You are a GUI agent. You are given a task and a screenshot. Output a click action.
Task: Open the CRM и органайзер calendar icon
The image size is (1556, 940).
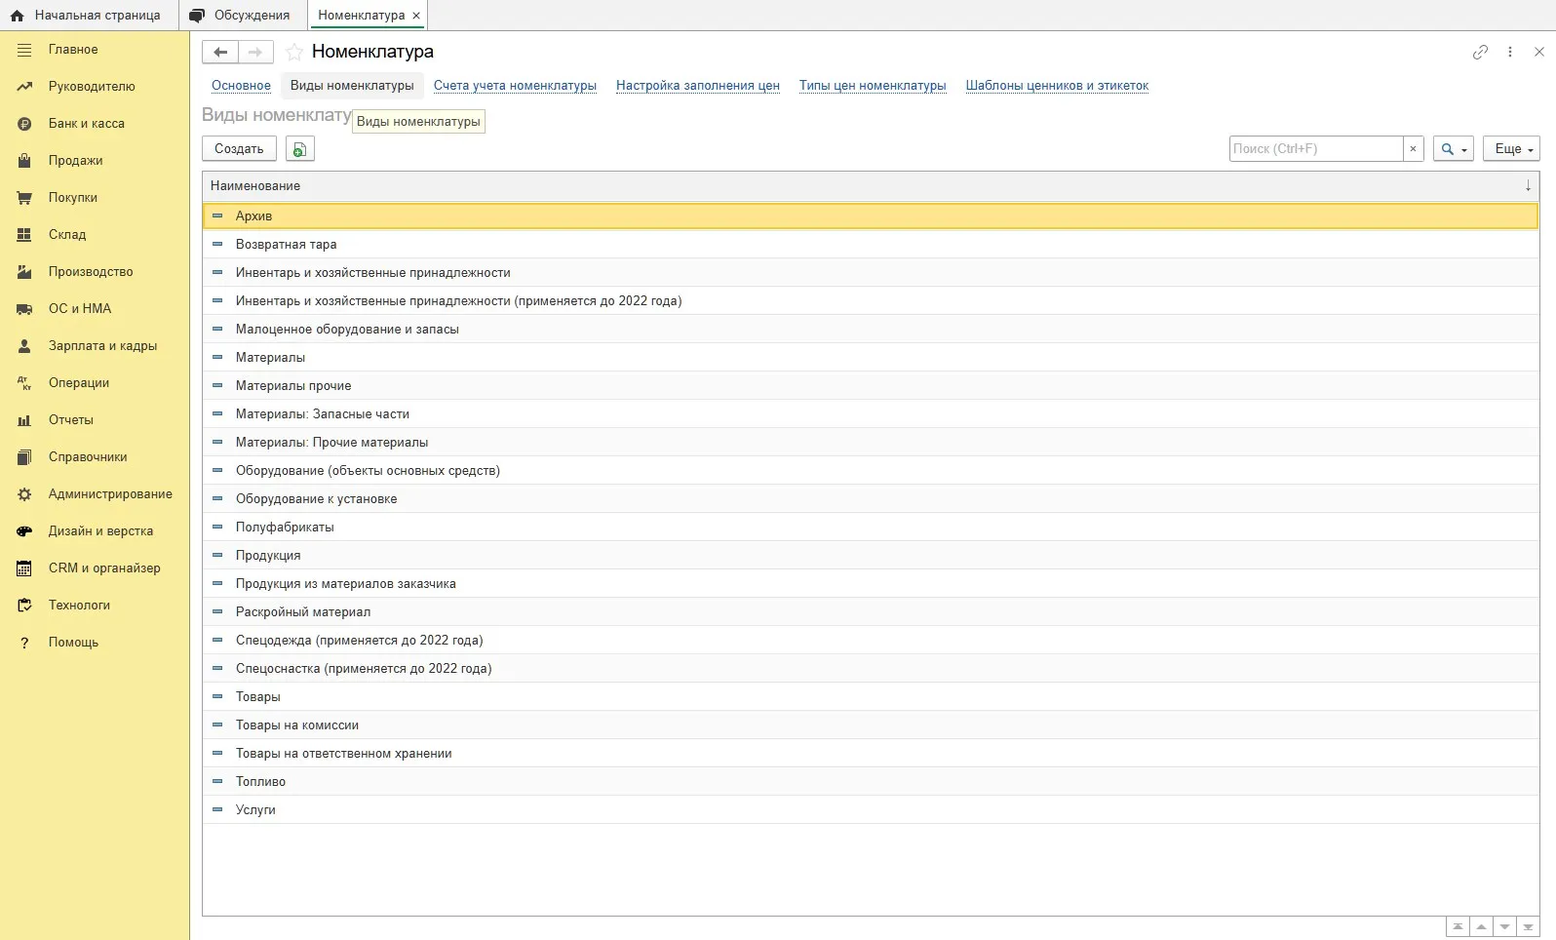point(24,568)
